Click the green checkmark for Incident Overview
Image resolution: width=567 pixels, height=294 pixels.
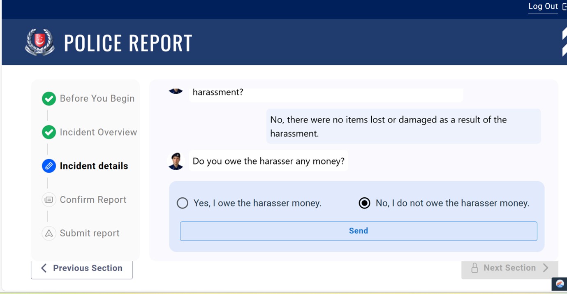click(49, 132)
